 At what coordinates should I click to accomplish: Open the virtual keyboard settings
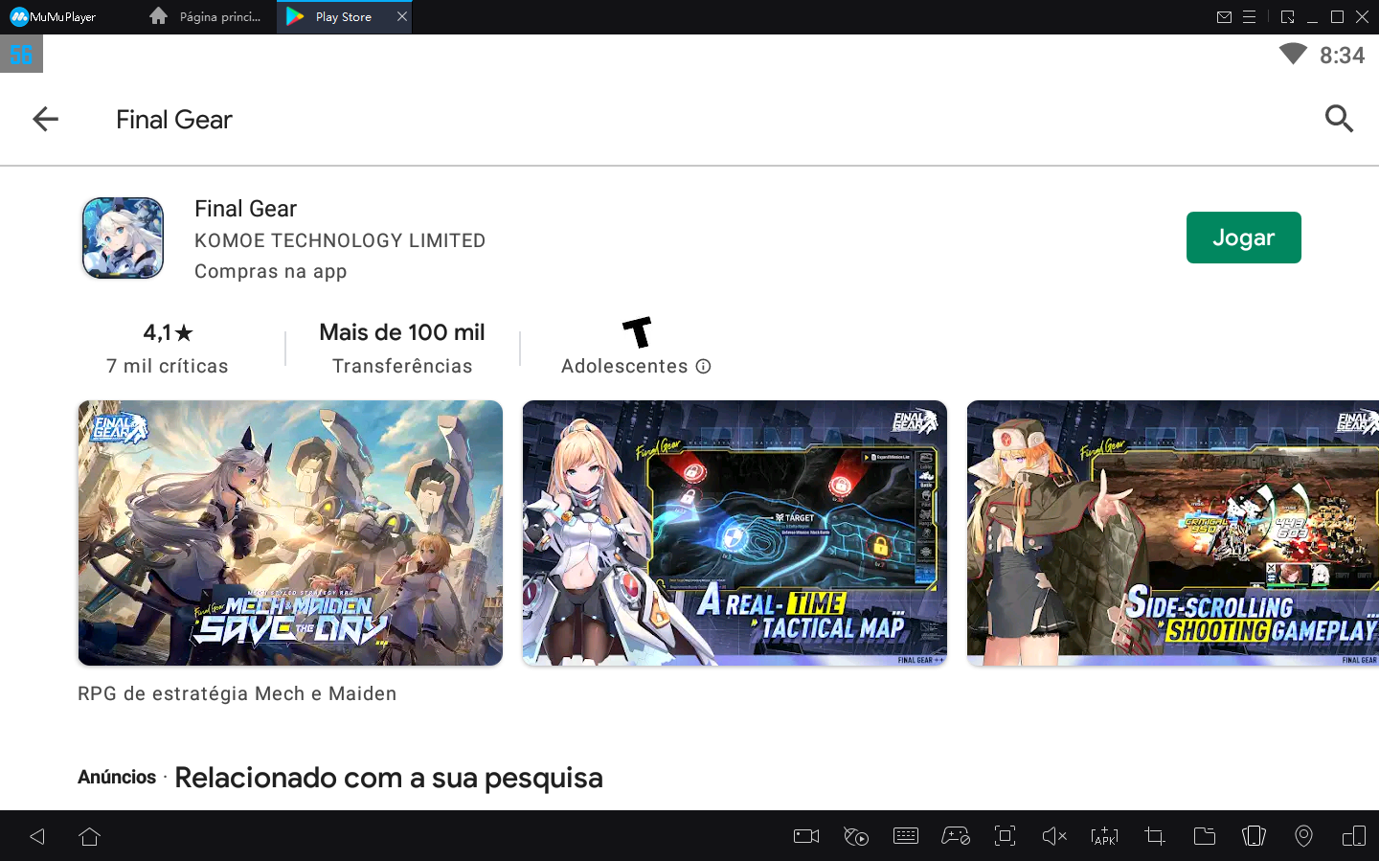[906, 835]
